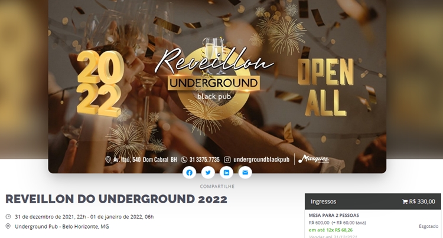Click the phone icon on the banner
The width and height of the screenshot is (443, 238).
pyautogui.click(x=184, y=160)
